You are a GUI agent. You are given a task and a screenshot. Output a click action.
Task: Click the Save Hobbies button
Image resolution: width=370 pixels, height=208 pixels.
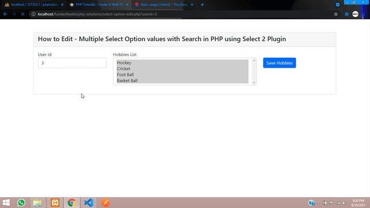click(279, 63)
